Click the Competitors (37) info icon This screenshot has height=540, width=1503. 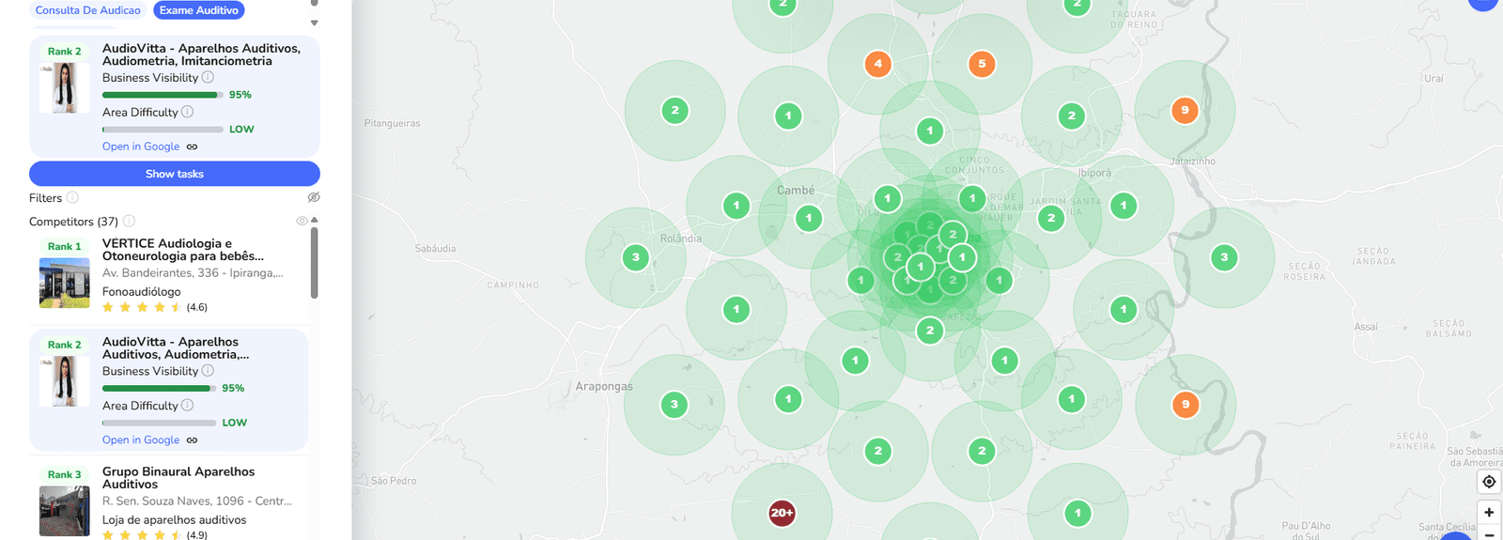click(x=129, y=222)
